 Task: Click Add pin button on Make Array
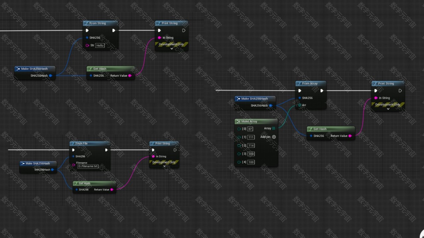click(274, 137)
